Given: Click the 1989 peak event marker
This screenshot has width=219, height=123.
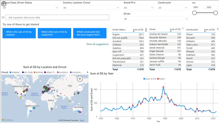Looking at the screenshot, I should click(x=163, y=87).
